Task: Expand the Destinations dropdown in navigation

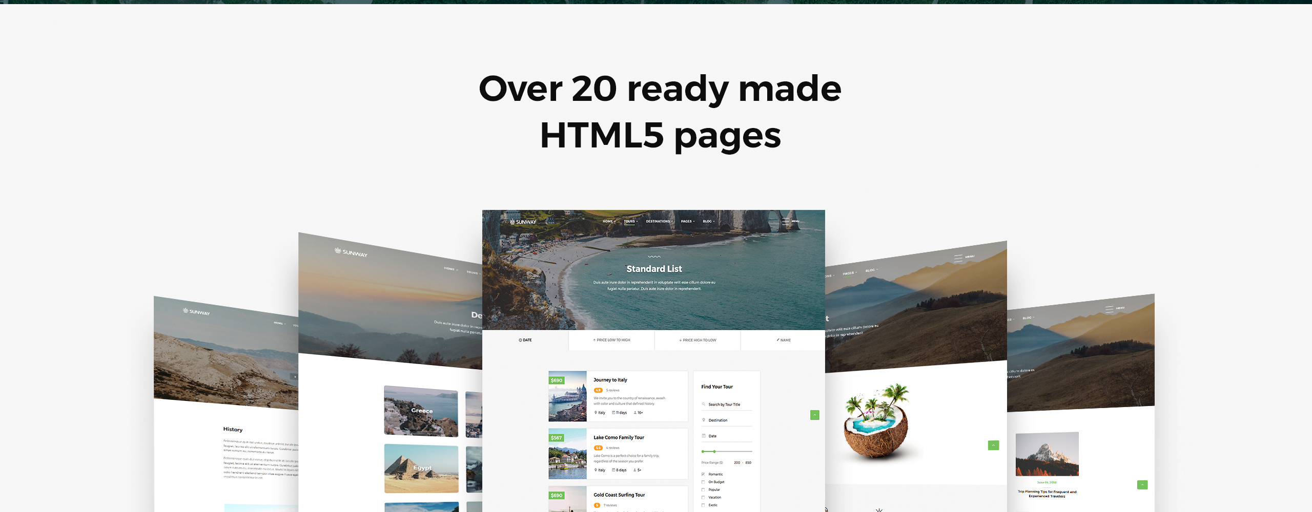Action: tap(659, 221)
